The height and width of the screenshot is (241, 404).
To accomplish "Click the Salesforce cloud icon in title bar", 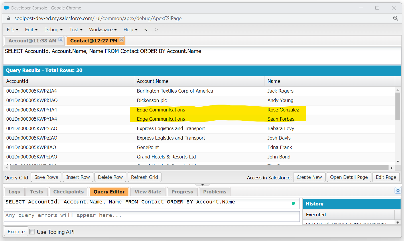I will [7, 8].
